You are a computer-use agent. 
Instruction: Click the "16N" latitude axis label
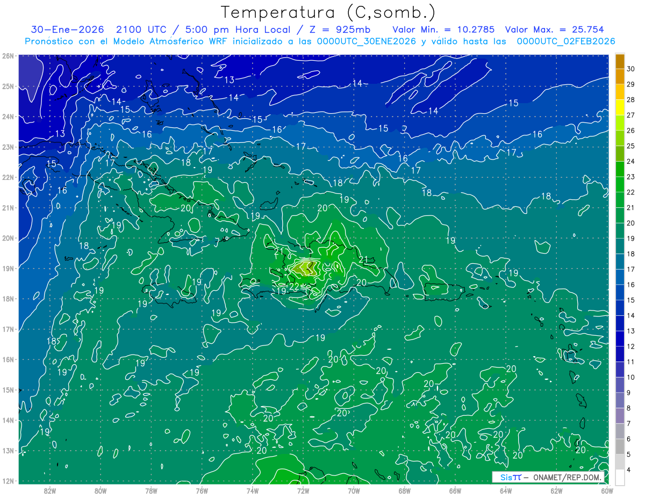(x=8, y=359)
